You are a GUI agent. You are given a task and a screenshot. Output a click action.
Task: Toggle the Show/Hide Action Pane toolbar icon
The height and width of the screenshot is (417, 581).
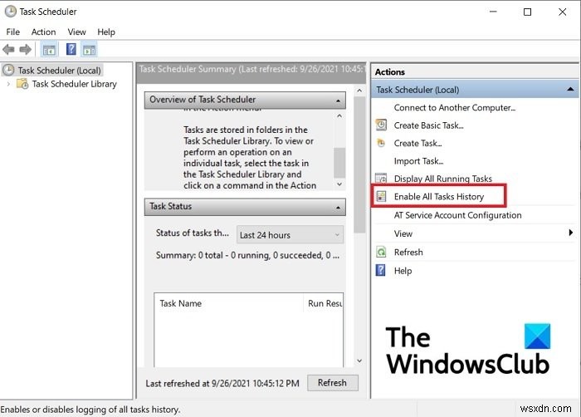coord(90,49)
